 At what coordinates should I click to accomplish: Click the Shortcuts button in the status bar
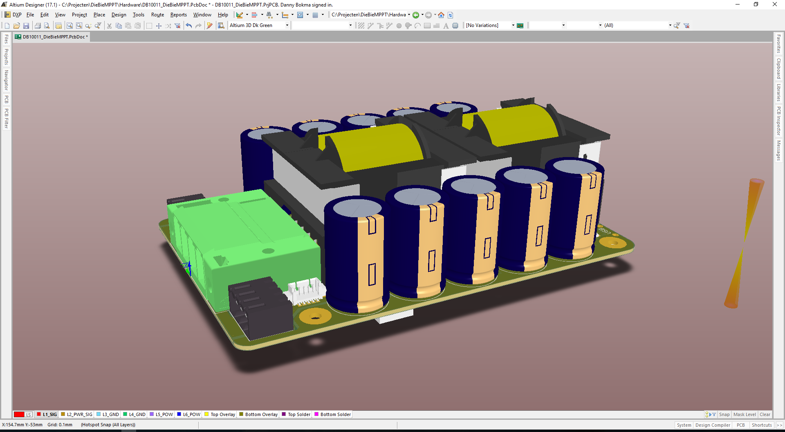(762, 425)
